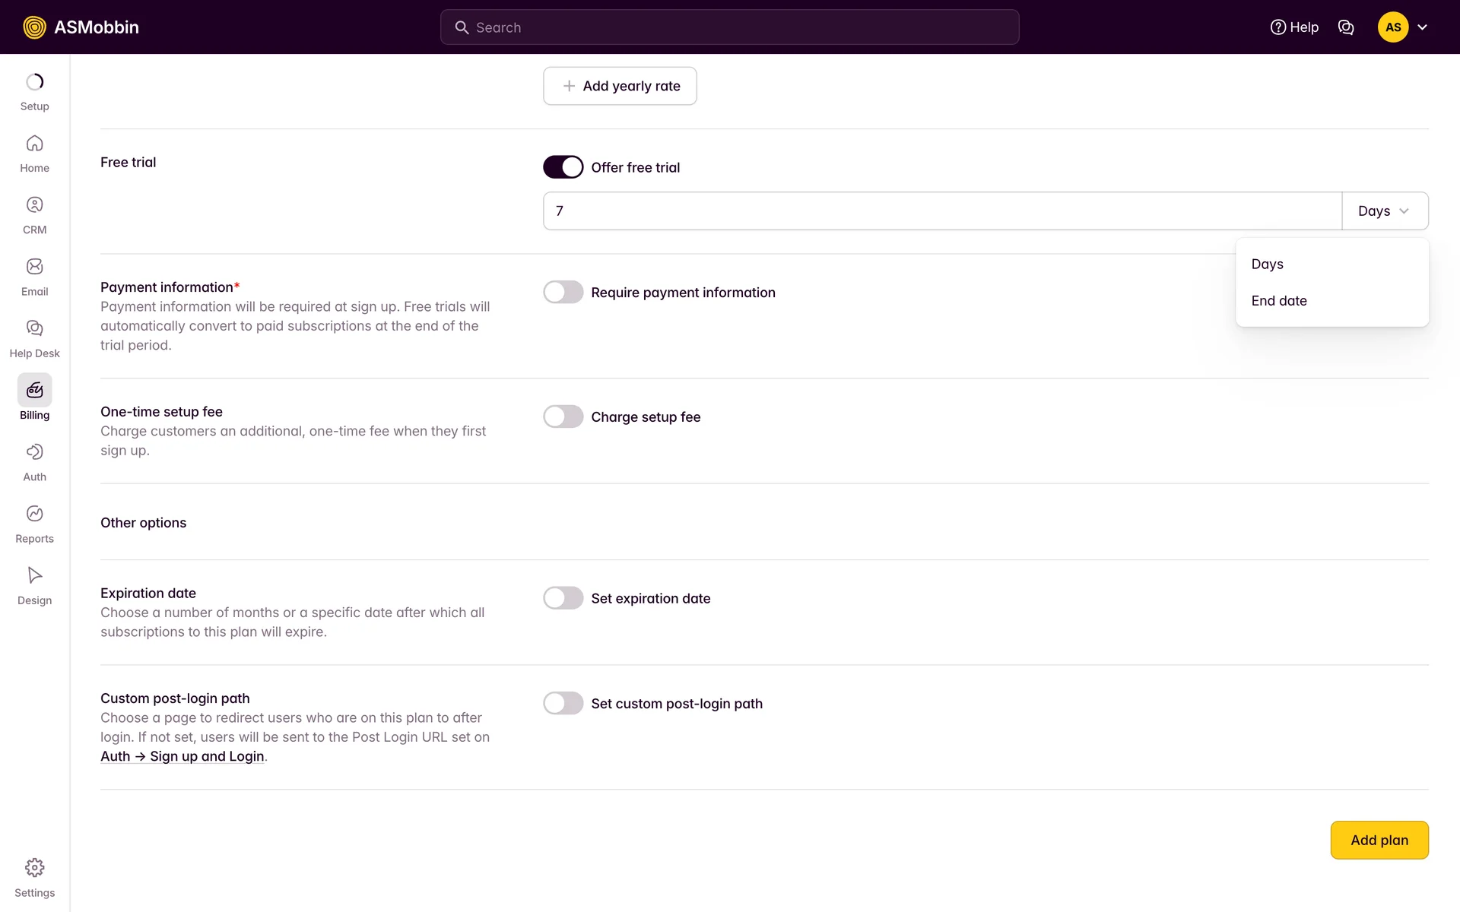Select Days option in dropdown list
The height and width of the screenshot is (912, 1460).
1268,264
